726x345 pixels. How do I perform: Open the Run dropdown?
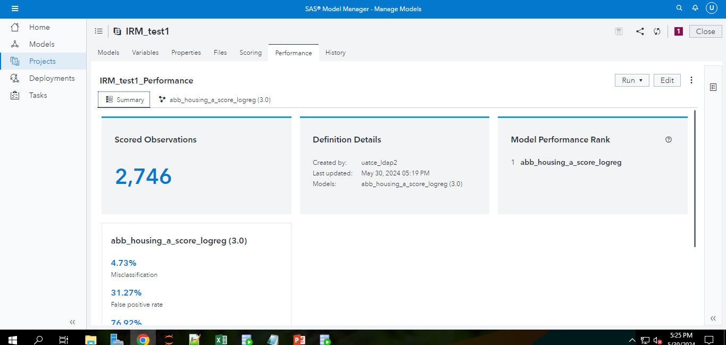click(x=632, y=80)
